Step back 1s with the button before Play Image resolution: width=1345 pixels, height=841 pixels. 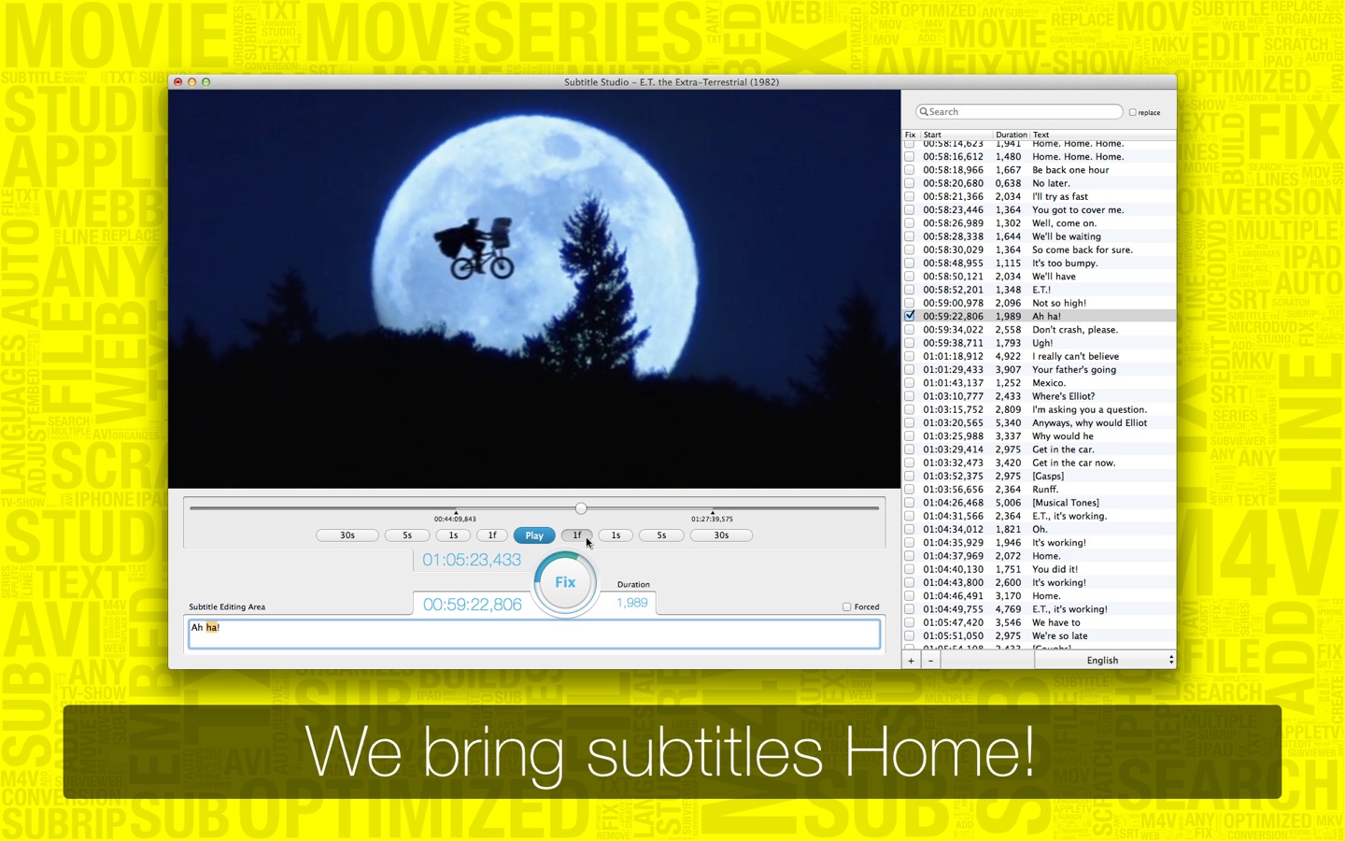453,535
